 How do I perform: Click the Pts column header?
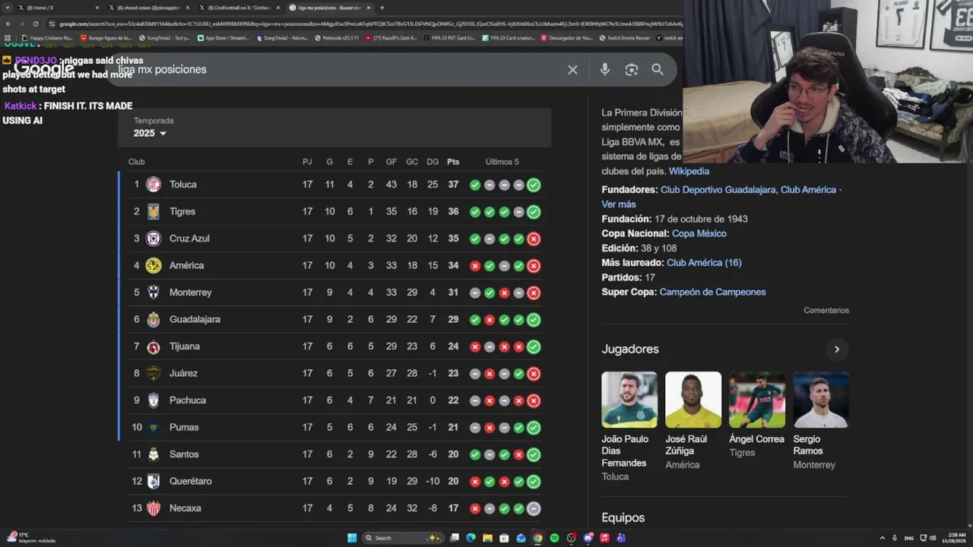453,162
